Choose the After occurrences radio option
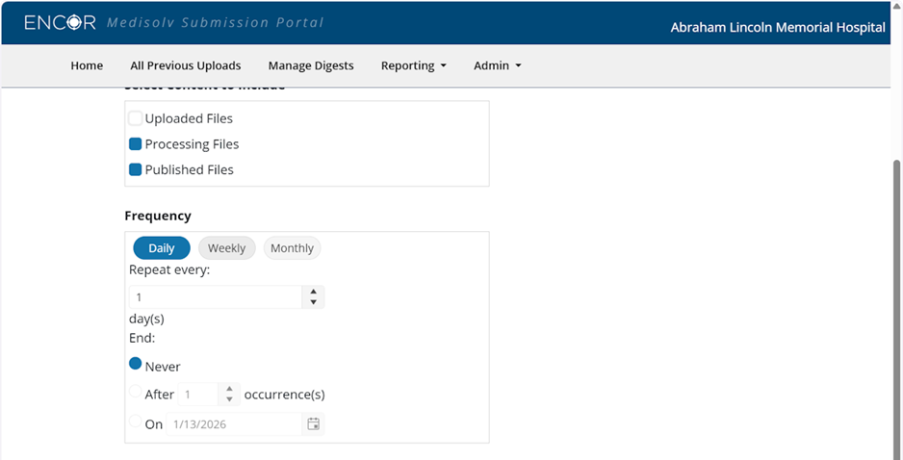Viewport: 903px width, 460px height. pyautogui.click(x=136, y=392)
